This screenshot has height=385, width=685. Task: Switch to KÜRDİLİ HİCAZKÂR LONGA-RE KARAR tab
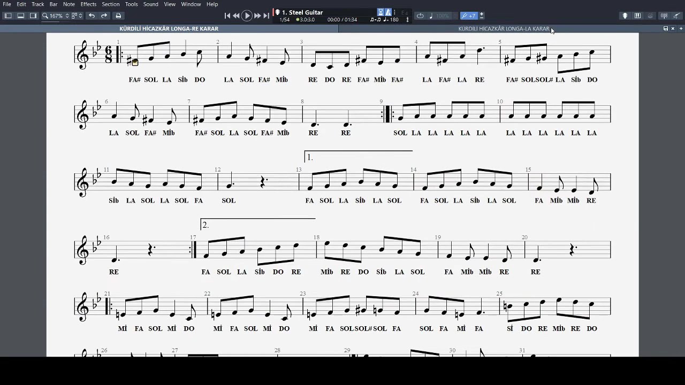click(x=169, y=29)
